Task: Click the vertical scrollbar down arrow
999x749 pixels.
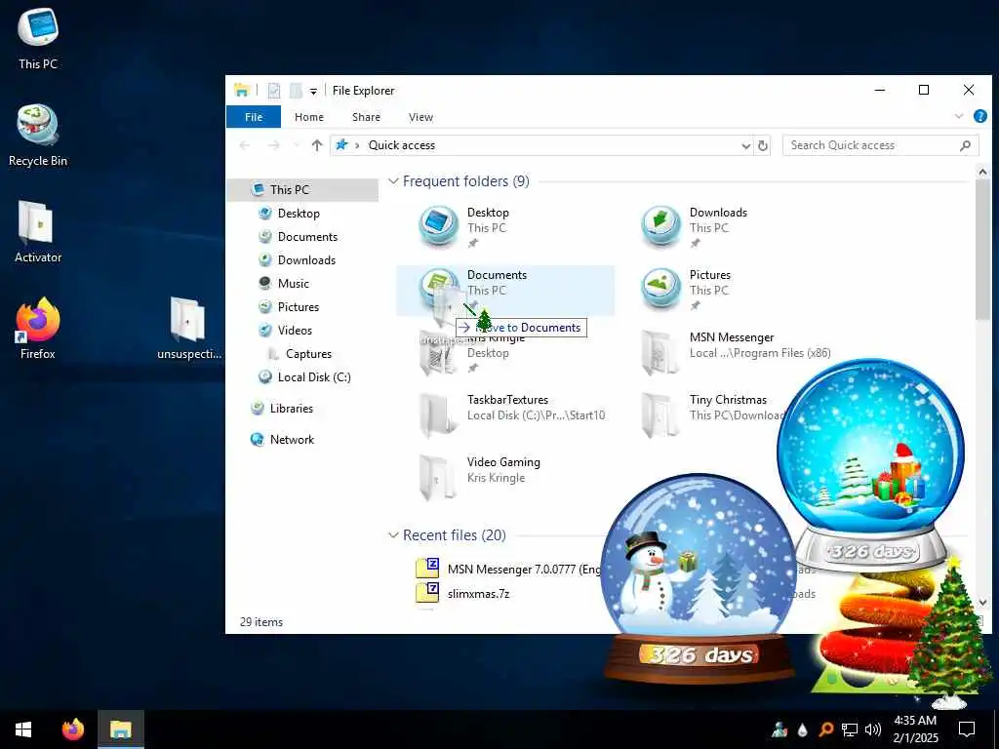Action: pos(981,602)
